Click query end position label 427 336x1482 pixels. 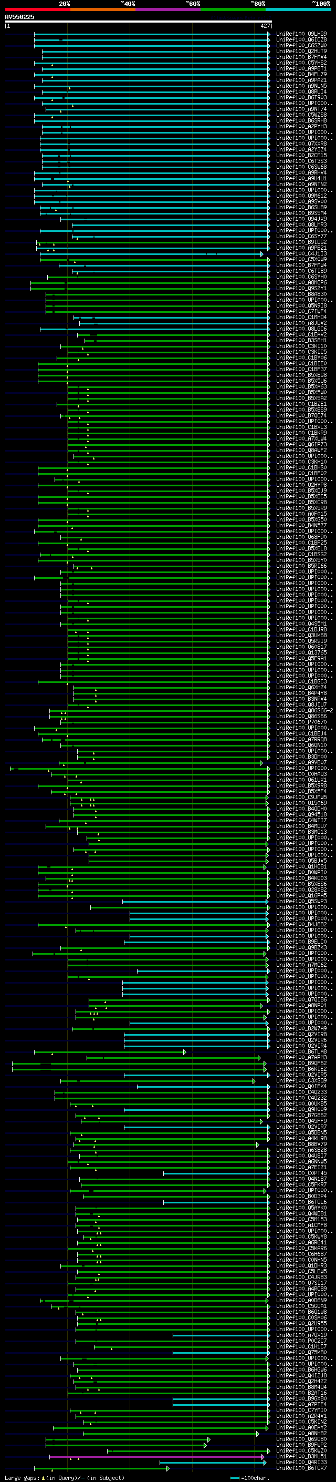[x=265, y=26]
